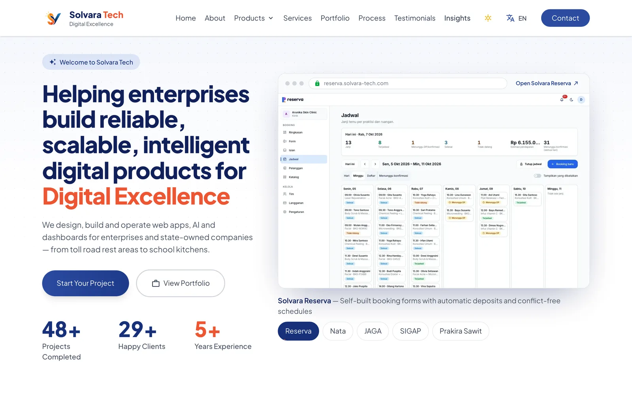Click the green padlock icon in address bar
The height and width of the screenshot is (395, 632).
tap(317, 83)
